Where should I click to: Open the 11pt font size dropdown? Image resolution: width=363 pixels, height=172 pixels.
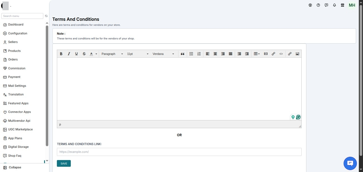pyautogui.click(x=138, y=54)
